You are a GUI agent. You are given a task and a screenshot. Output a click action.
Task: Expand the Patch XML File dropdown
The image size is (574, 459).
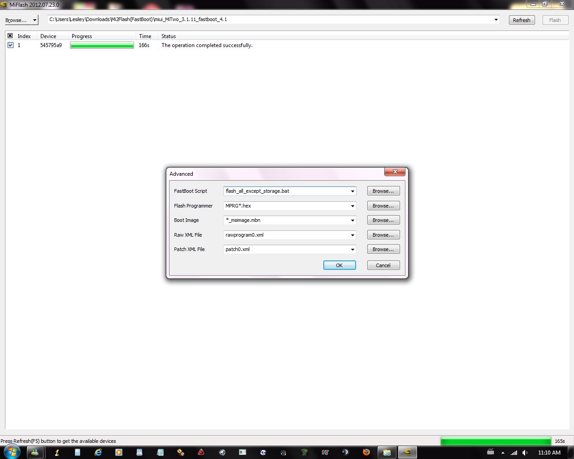(352, 250)
